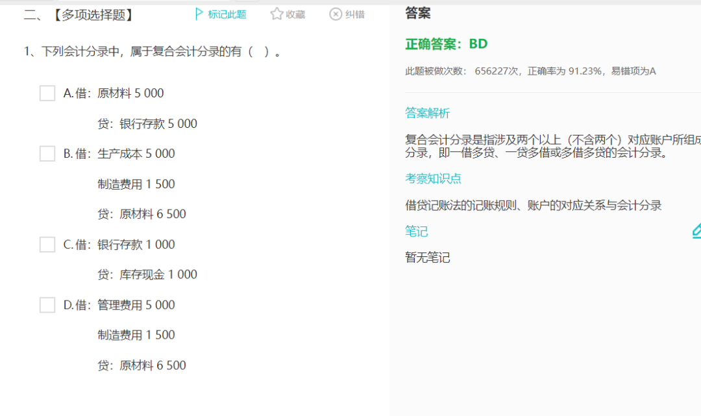
Task: Click the 二、【多项选择题】 section header
Action: [x=79, y=15]
